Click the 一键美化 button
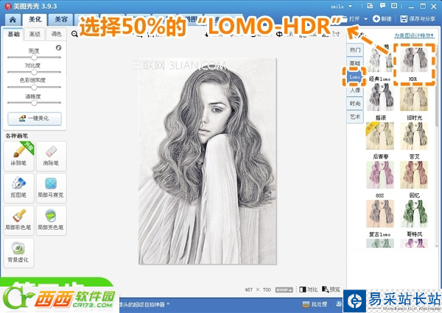The image size is (442, 313). click(x=35, y=118)
